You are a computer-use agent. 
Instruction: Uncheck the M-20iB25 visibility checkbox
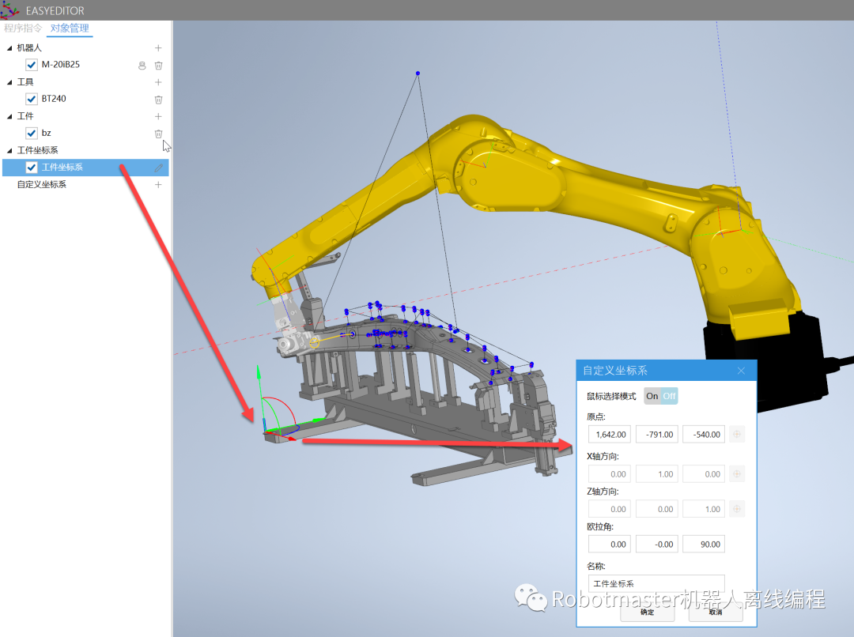(32, 65)
